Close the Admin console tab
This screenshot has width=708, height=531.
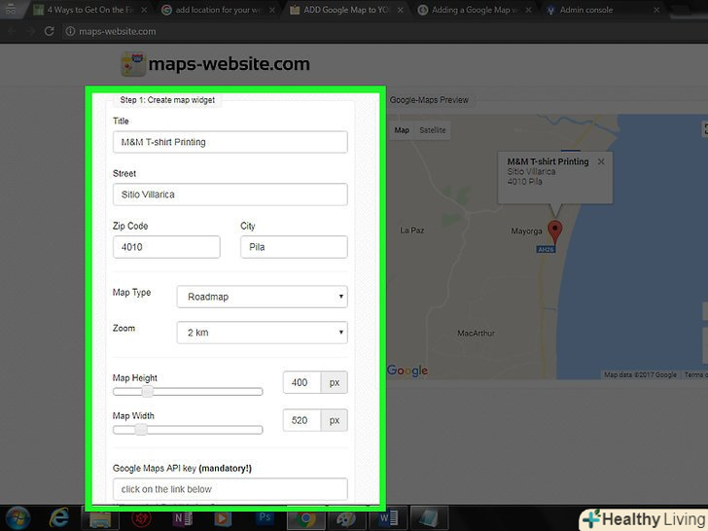pos(656,10)
